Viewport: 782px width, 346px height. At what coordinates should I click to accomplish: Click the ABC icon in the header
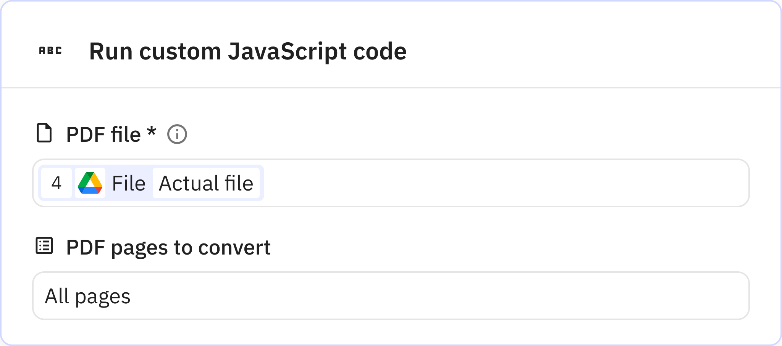[50, 51]
